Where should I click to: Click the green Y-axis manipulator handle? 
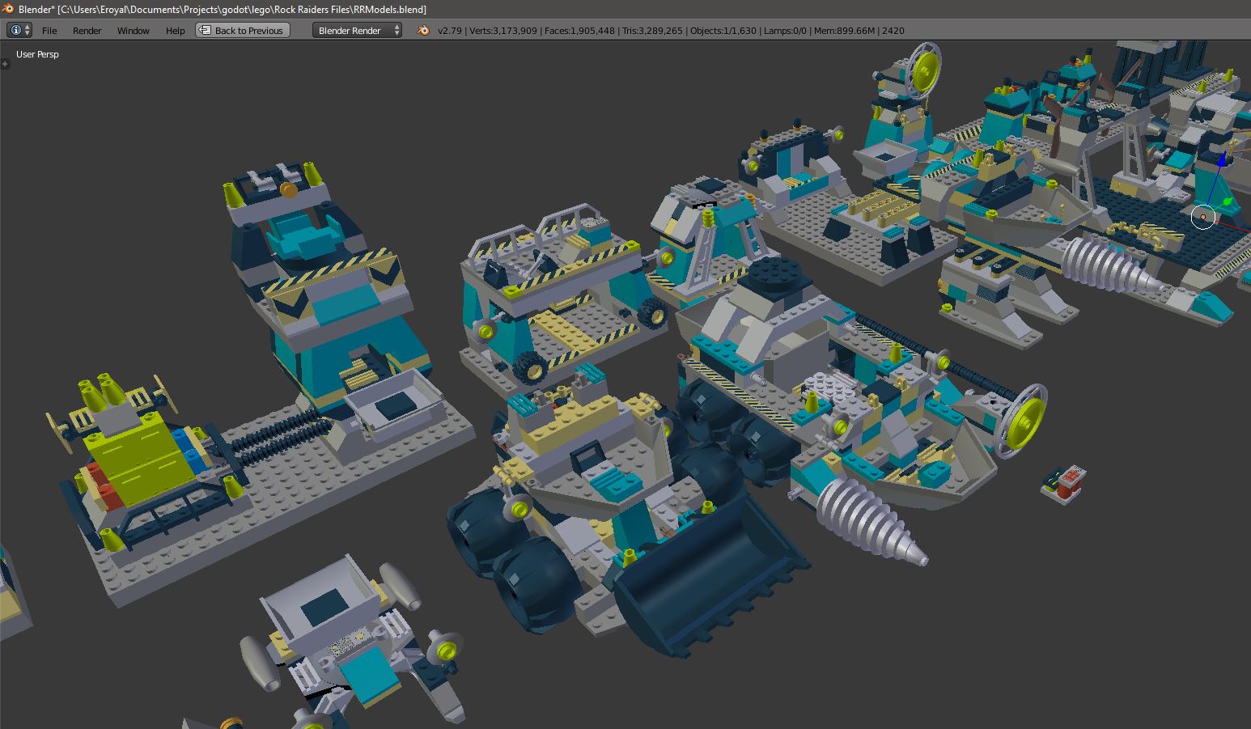(1228, 201)
